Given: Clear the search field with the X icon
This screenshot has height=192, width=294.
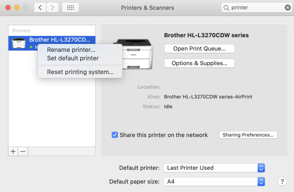Looking at the screenshot, I should click(x=287, y=7).
